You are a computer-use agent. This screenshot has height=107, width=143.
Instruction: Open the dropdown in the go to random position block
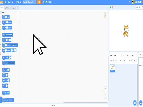pyautogui.click(x=9, y=34)
